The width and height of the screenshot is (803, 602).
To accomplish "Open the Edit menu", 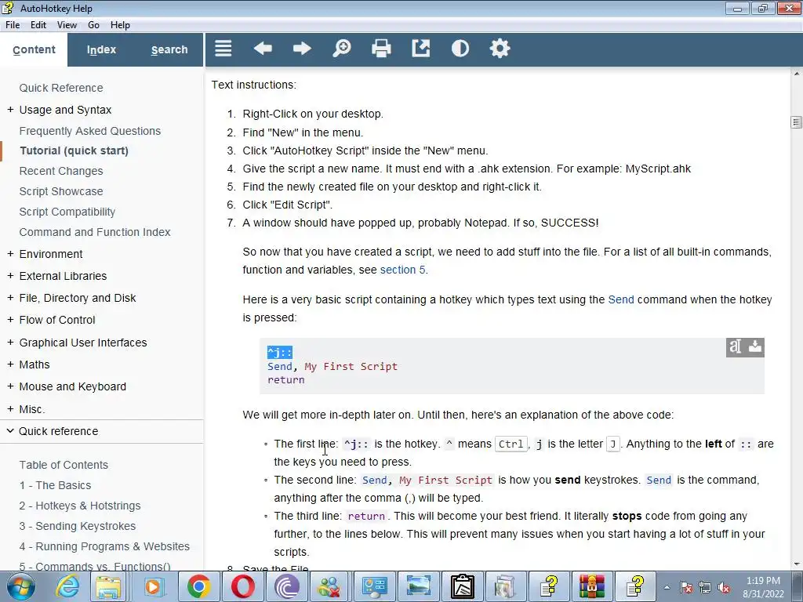I will 38,25.
